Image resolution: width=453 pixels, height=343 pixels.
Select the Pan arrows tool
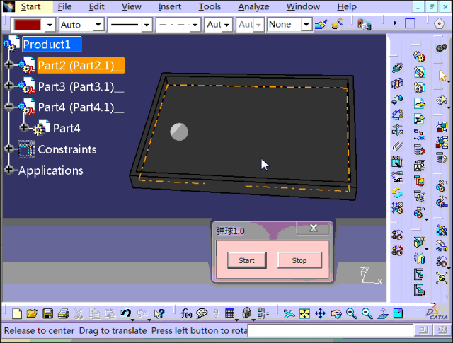[x=321, y=313]
